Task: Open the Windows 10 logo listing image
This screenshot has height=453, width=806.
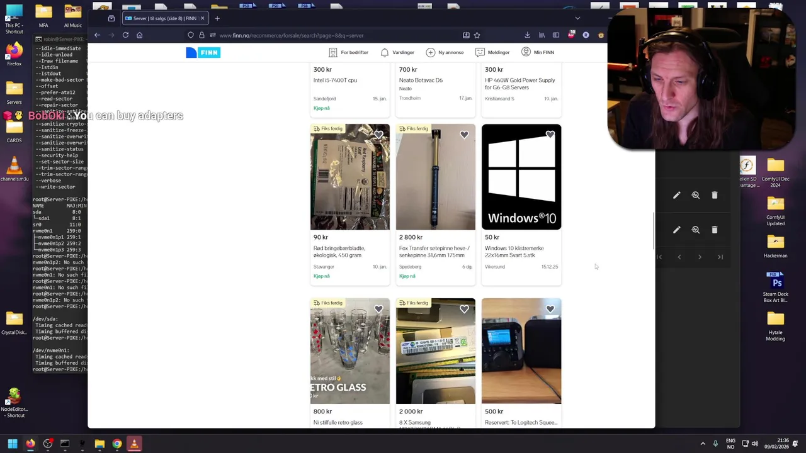Action: click(521, 177)
